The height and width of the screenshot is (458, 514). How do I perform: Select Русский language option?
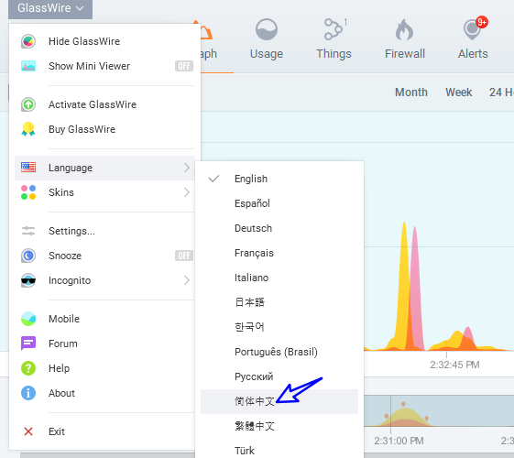point(279,376)
